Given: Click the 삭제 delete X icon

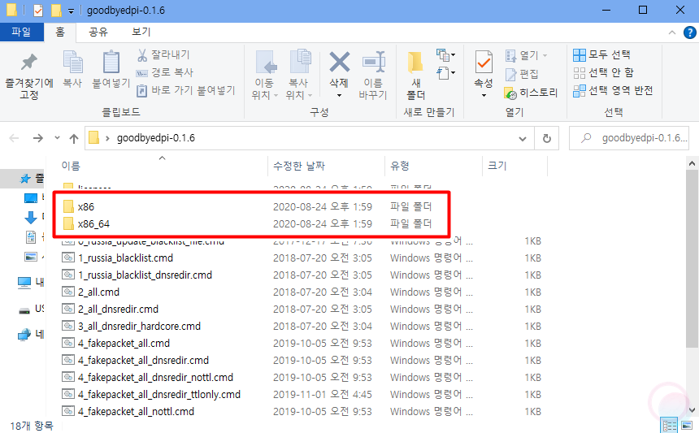Looking at the screenshot, I should [339, 62].
